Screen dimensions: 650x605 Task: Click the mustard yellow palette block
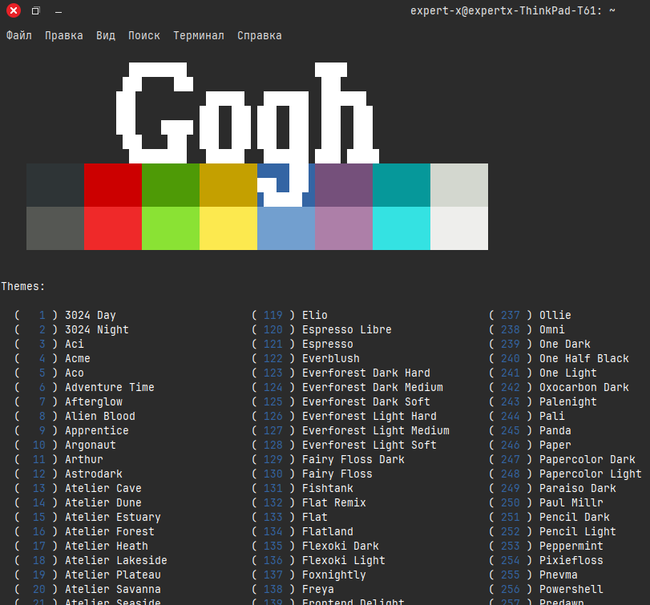[x=228, y=185]
